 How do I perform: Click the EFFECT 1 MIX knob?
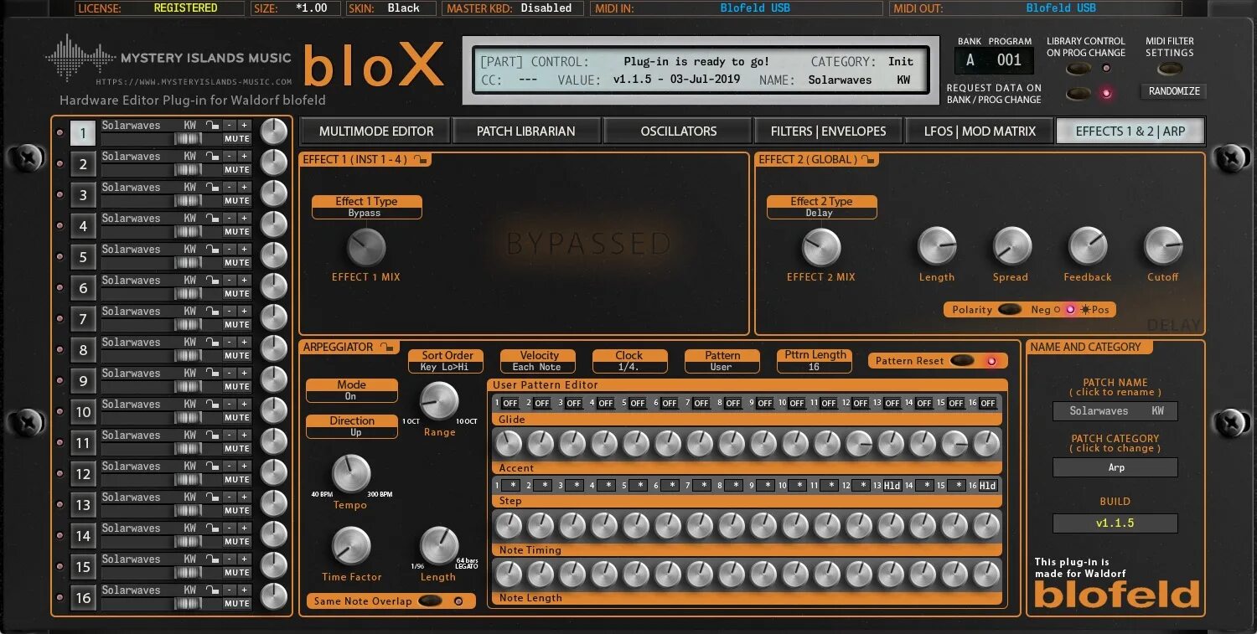click(366, 247)
